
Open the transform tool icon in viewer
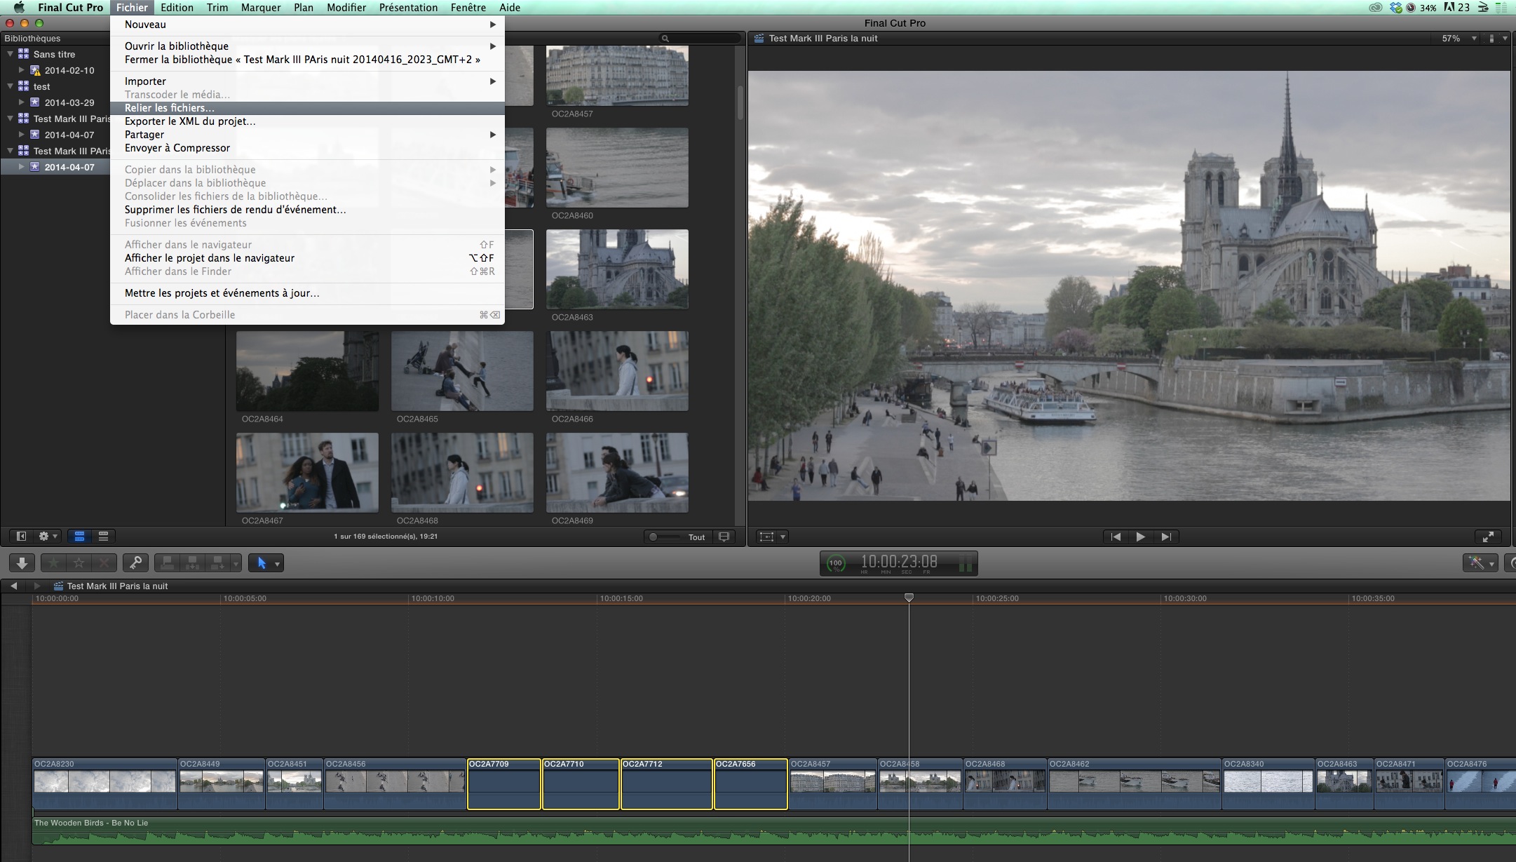coord(766,537)
